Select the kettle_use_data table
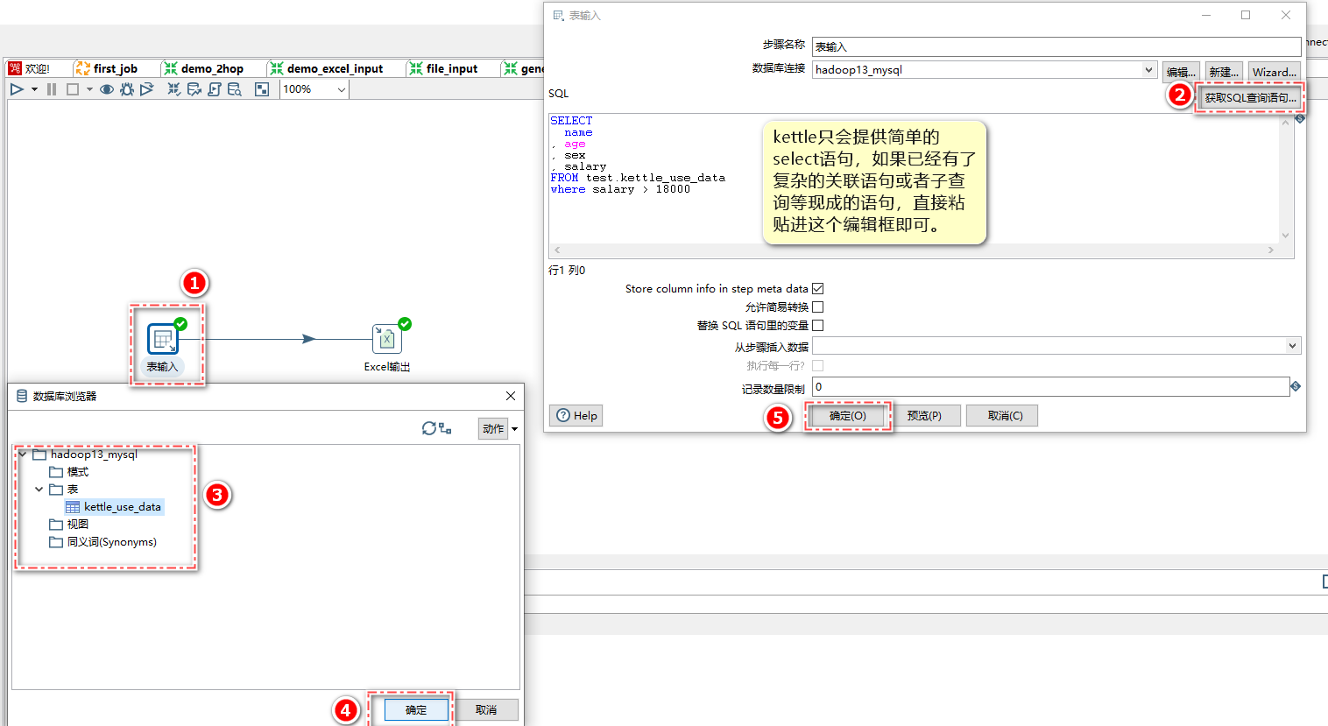The width and height of the screenshot is (1328, 726). coord(114,507)
